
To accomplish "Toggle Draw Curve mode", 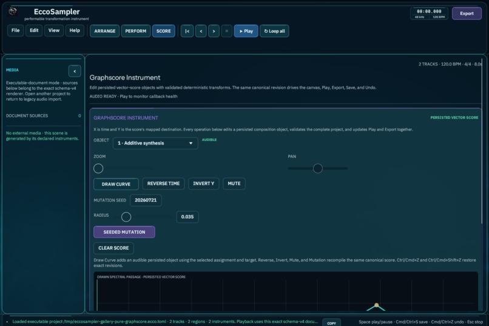I will click(116, 184).
